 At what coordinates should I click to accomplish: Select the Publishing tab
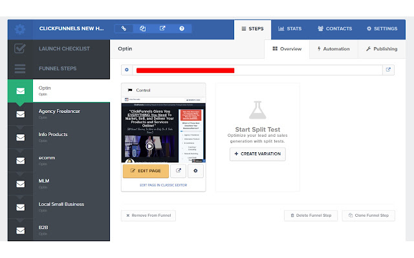[x=382, y=49]
